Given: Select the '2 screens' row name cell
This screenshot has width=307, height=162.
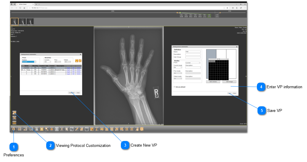Looking at the screenshot, I should [x=26, y=68].
